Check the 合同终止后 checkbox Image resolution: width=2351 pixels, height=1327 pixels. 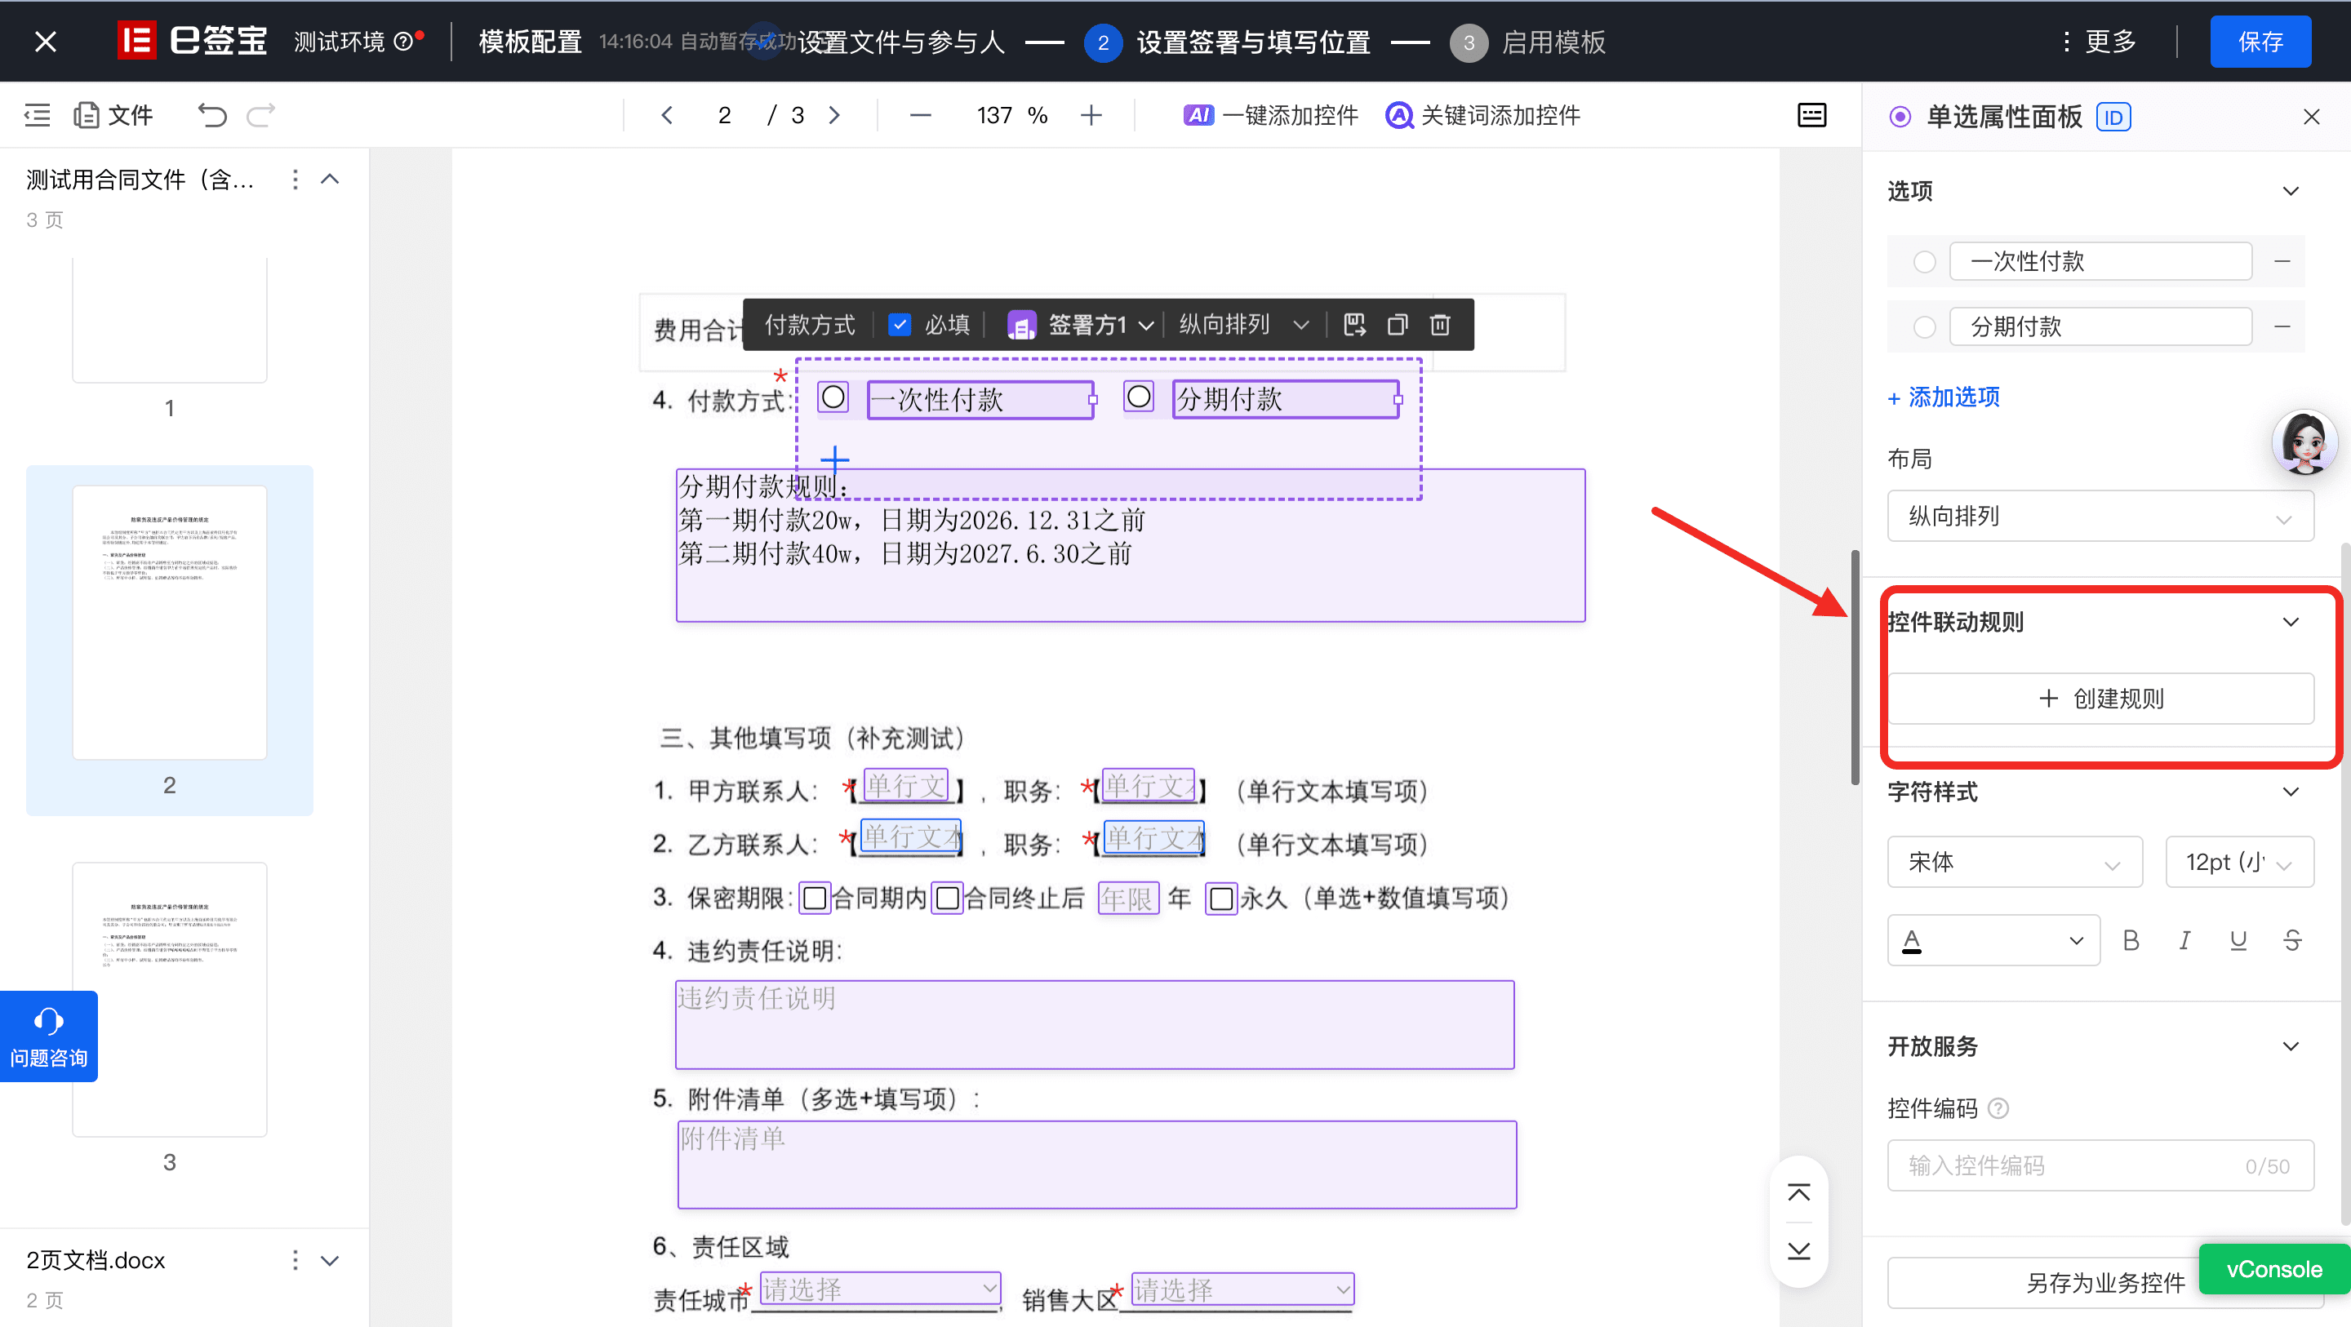(x=947, y=898)
